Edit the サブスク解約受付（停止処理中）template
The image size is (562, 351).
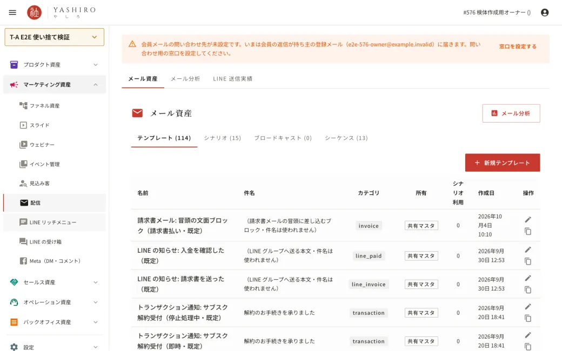[528, 307]
